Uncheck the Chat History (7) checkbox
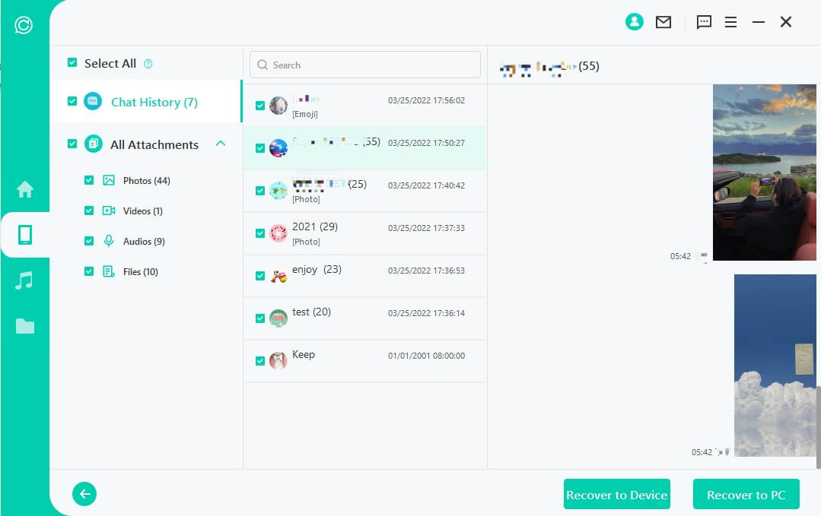Screen dimensions: 821x516 coord(72,101)
